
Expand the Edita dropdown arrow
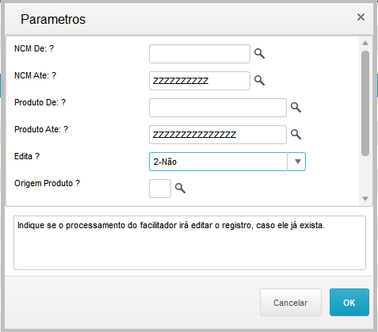tap(298, 162)
